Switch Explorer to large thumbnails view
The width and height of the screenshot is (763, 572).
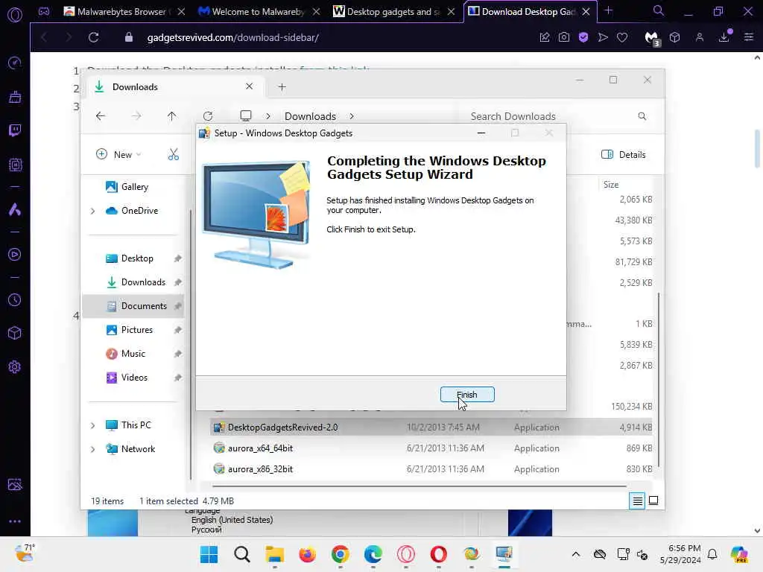pyautogui.click(x=653, y=500)
